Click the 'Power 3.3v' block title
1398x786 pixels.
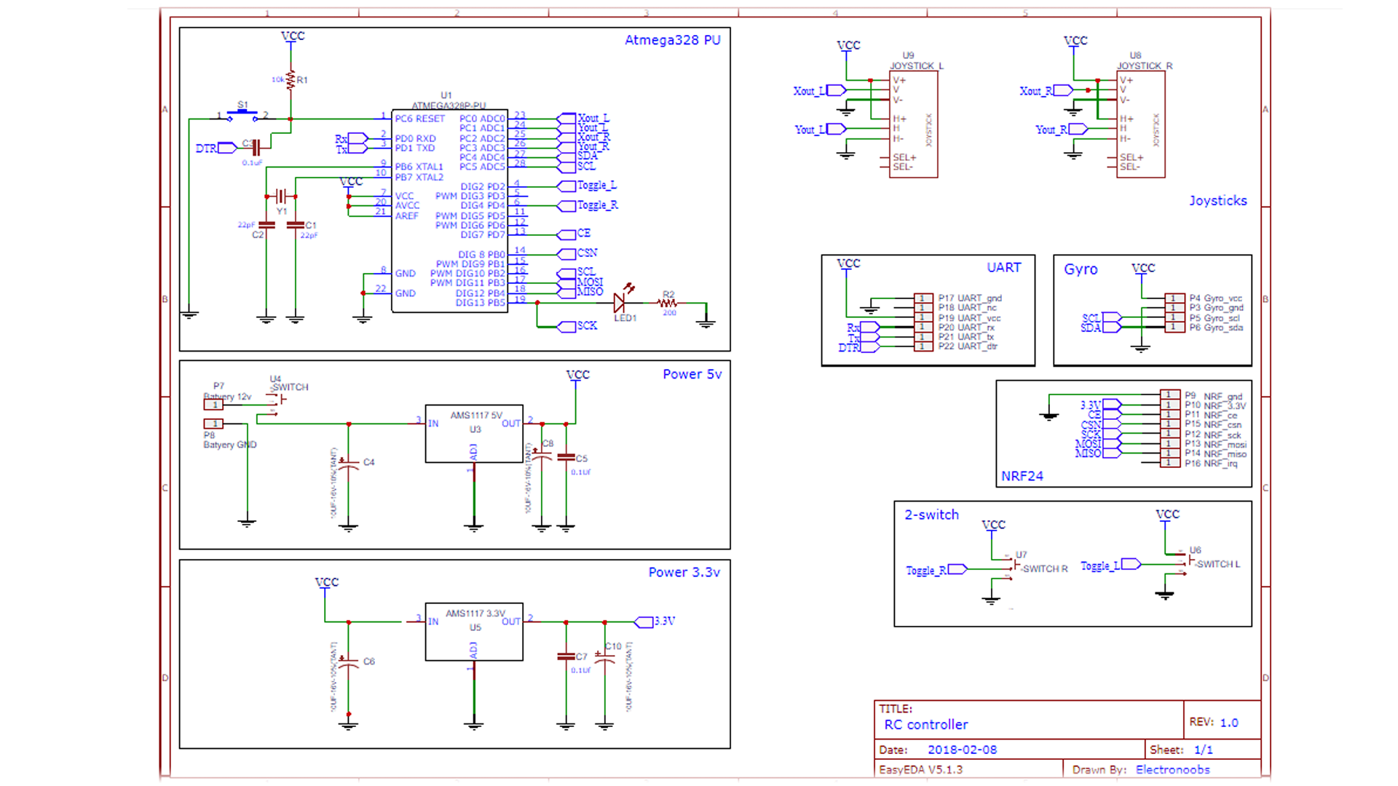tap(684, 572)
